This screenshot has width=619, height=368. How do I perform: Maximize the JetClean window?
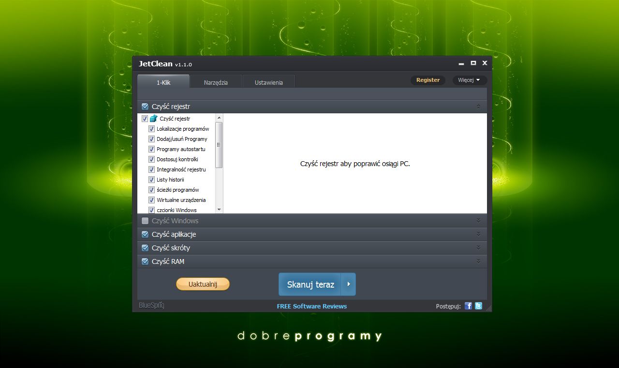pos(473,63)
